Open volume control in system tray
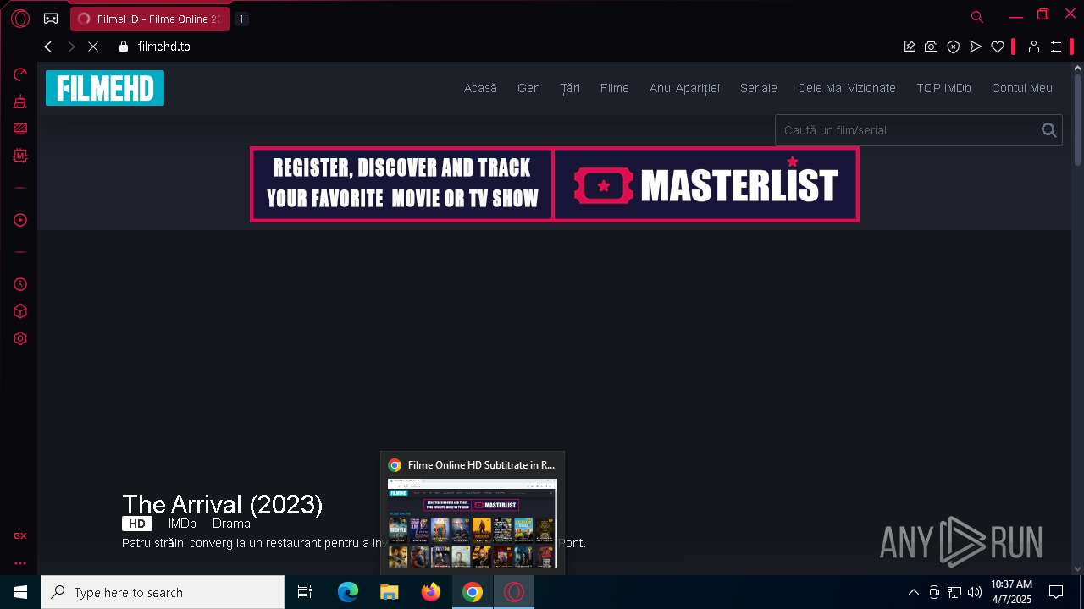The height and width of the screenshot is (609, 1084). [975, 592]
